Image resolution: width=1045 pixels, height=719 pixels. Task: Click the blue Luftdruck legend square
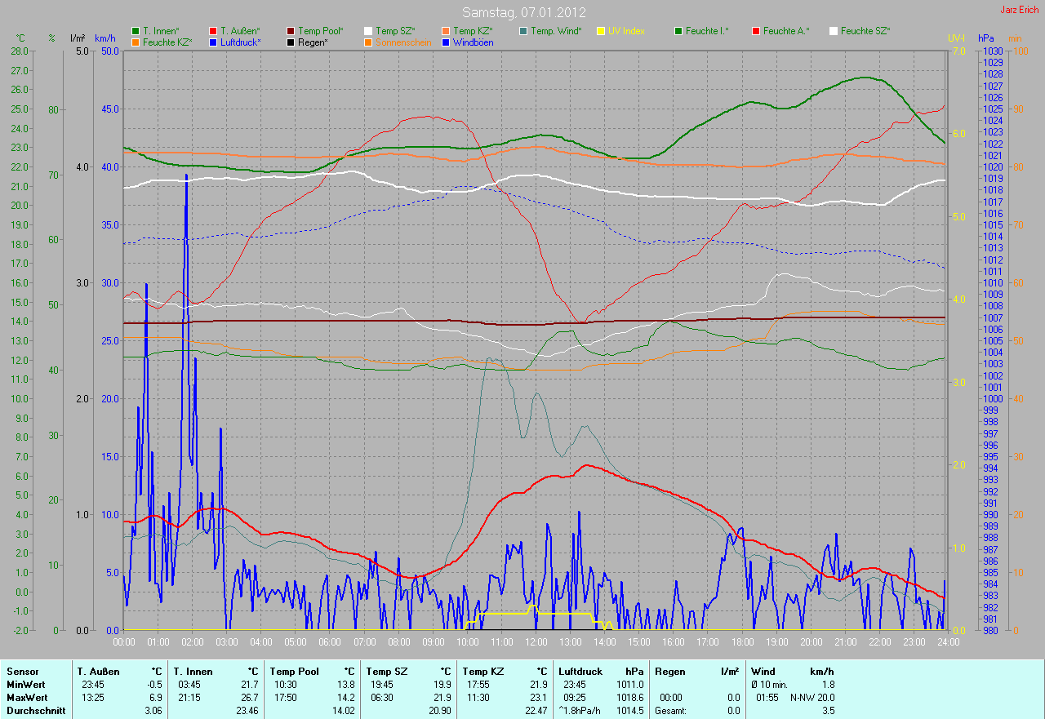coord(213,42)
